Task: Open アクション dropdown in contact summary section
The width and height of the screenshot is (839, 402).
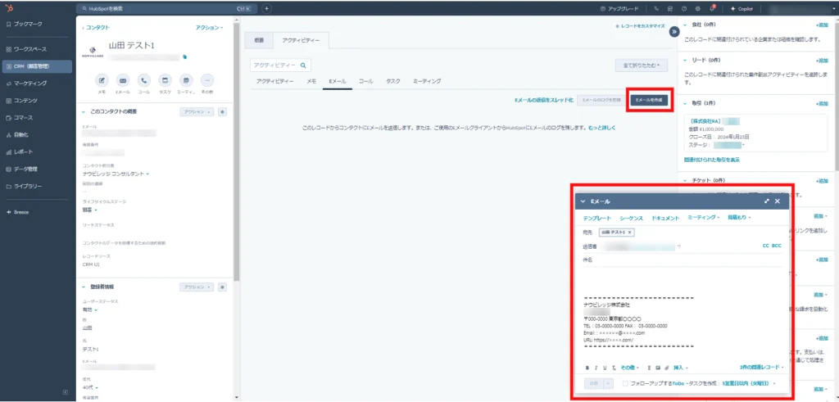Action: pos(197,111)
